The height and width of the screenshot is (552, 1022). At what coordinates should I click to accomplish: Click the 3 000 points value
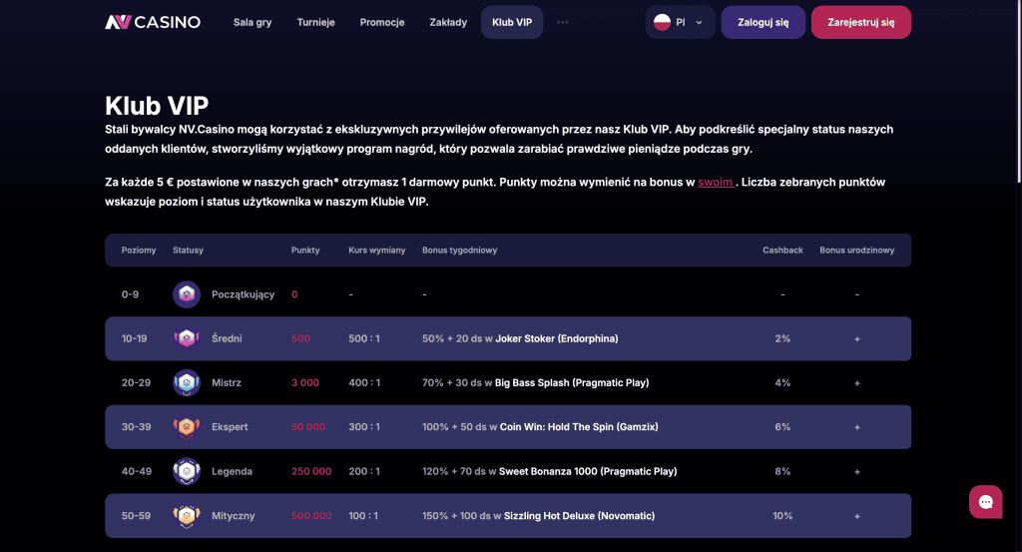click(x=305, y=383)
